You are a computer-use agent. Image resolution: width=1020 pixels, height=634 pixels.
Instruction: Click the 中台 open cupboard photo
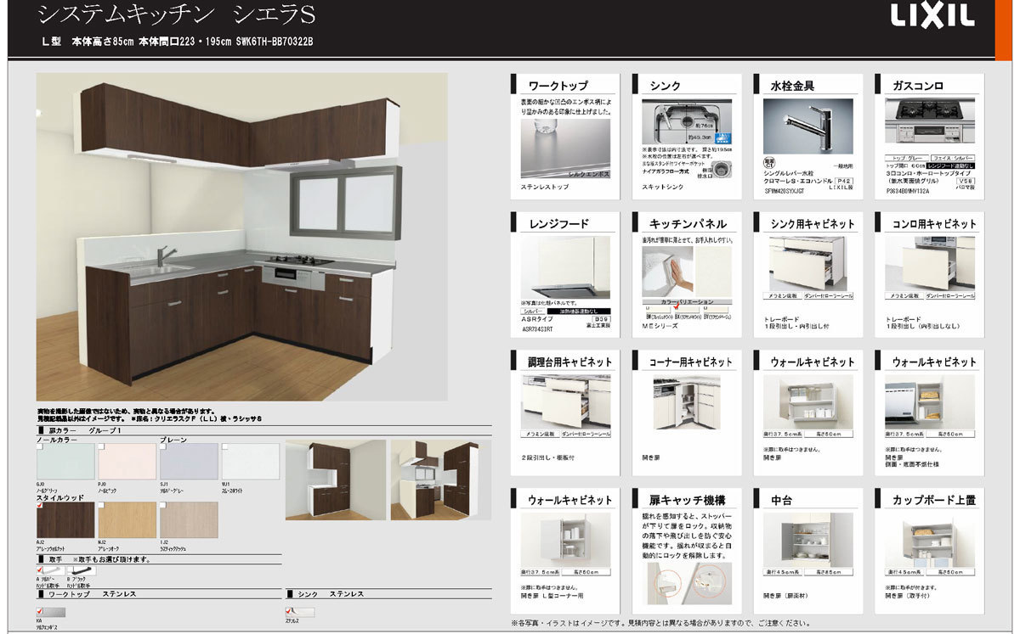808,540
